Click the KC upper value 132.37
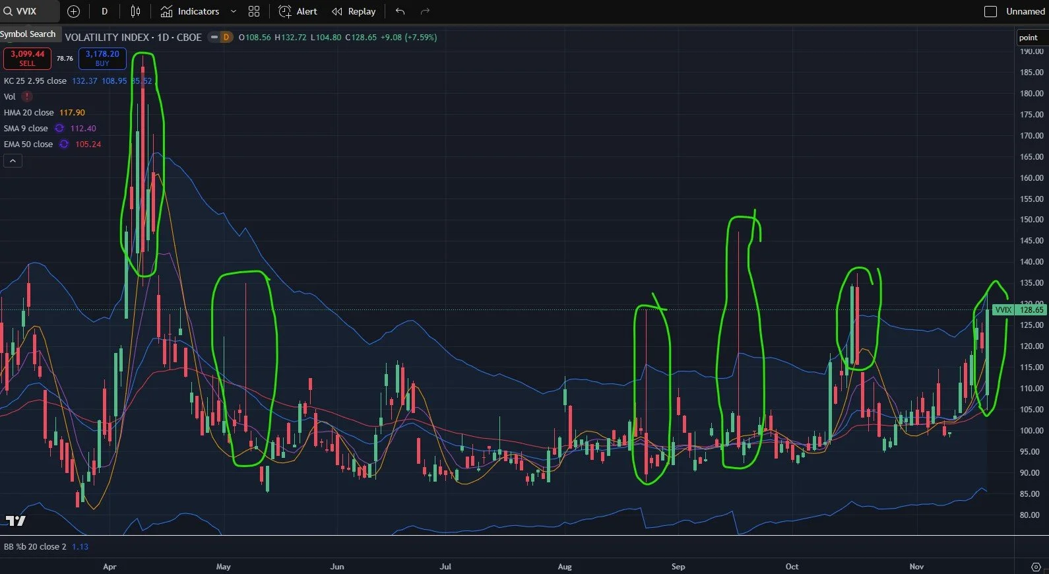 [x=84, y=80]
